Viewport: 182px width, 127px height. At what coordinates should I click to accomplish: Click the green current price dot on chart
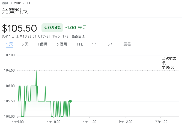click(70, 101)
